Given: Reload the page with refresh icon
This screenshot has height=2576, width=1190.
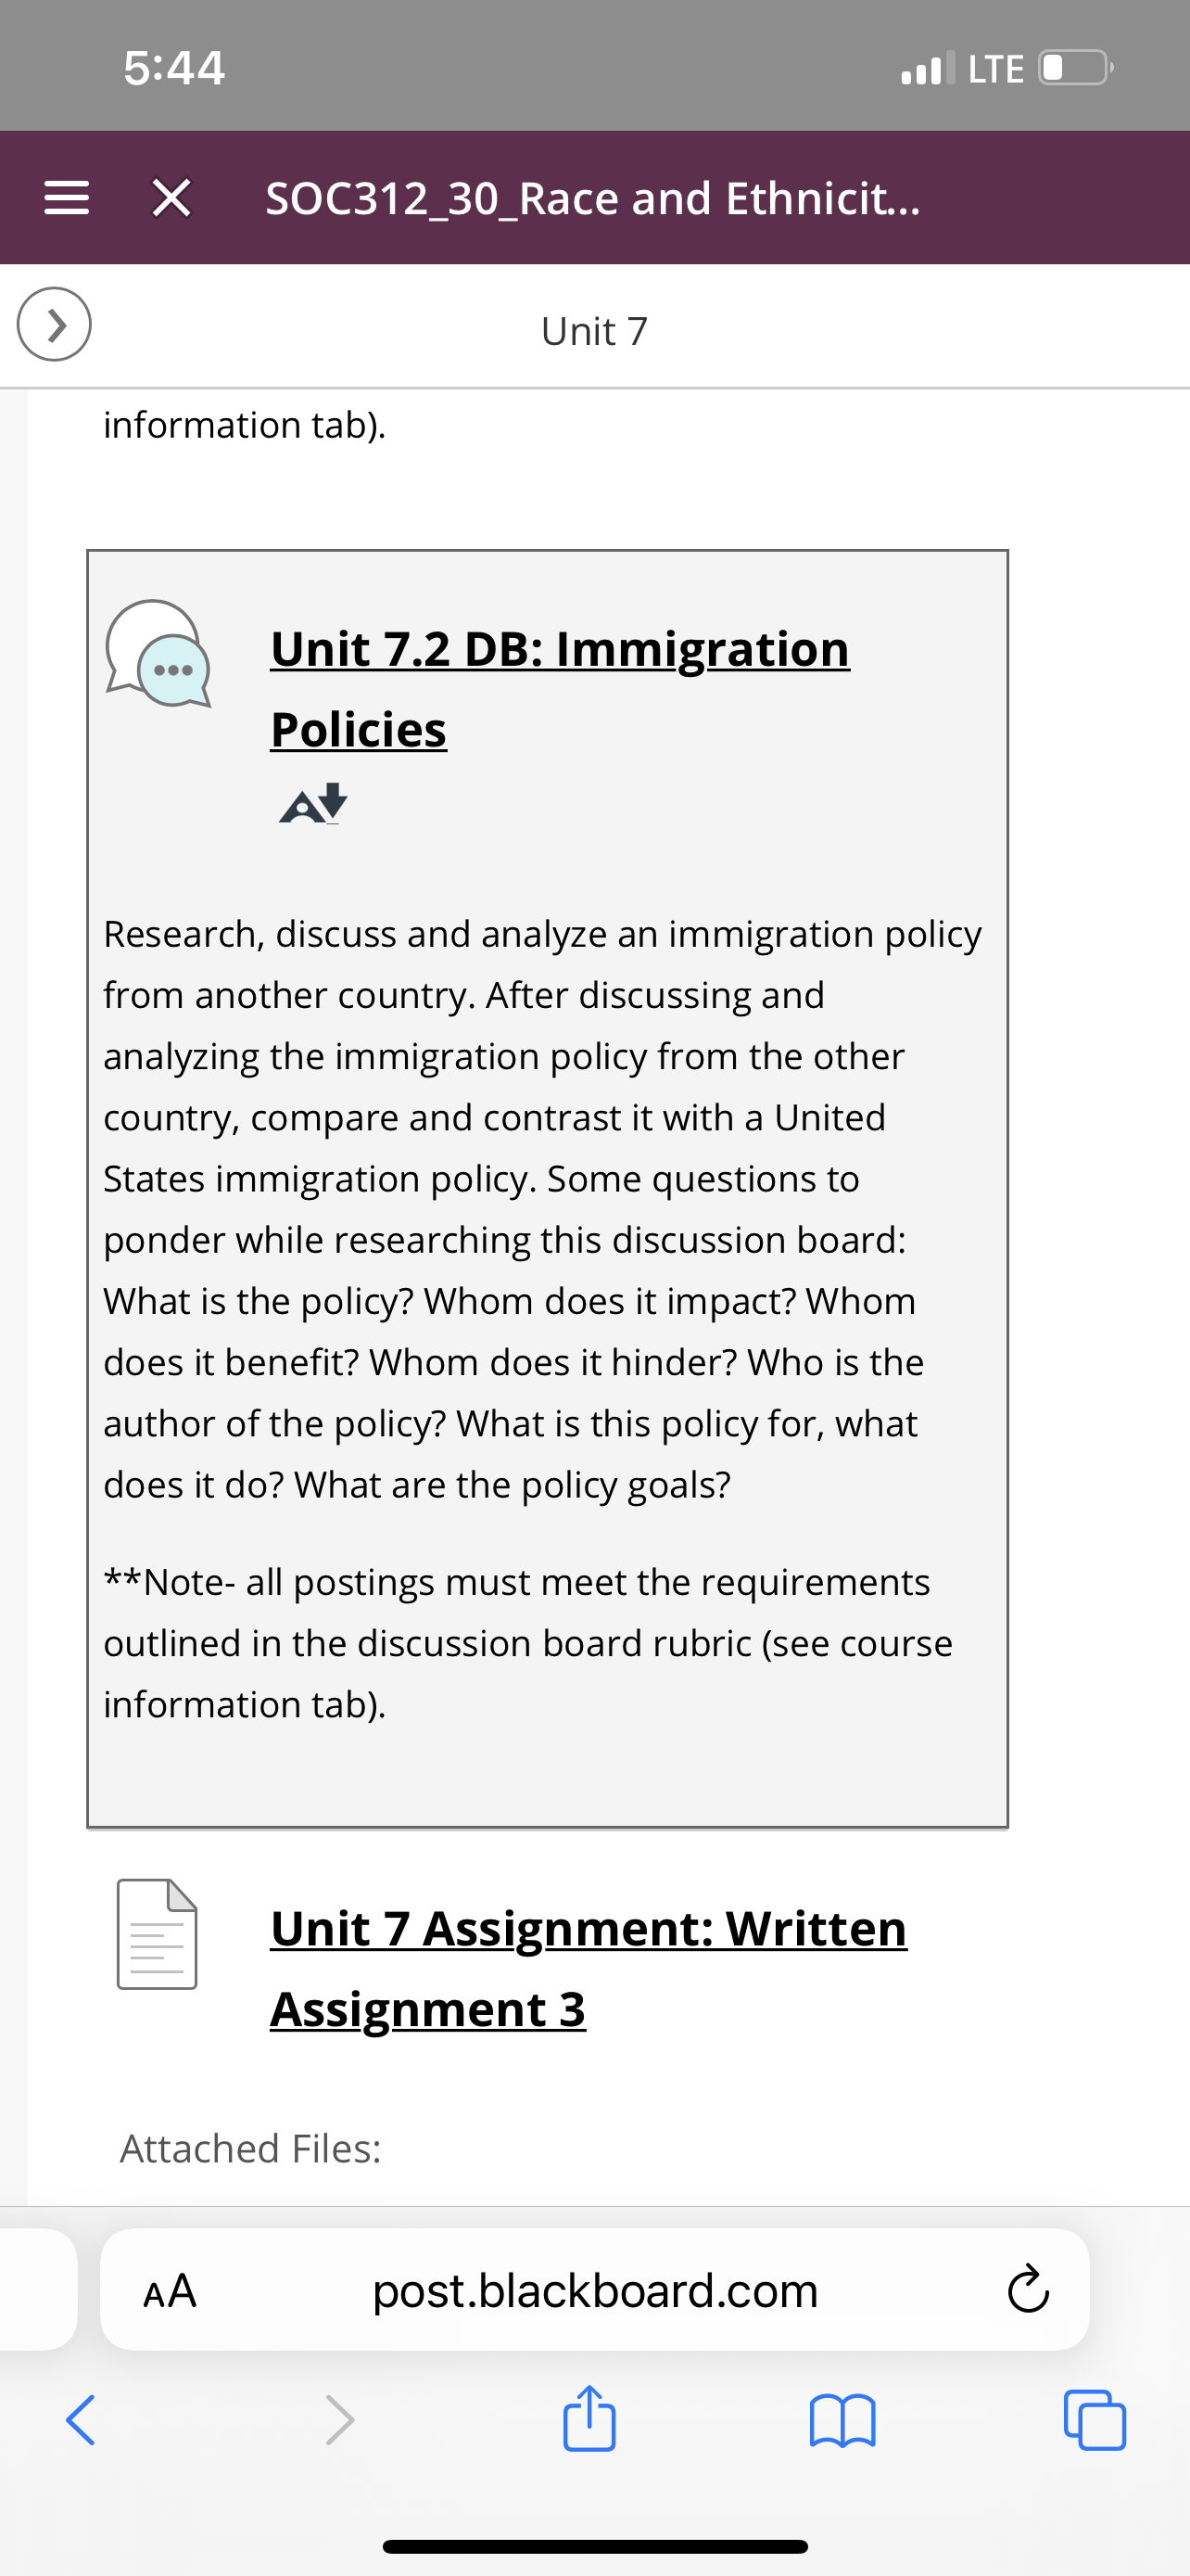Looking at the screenshot, I should [x=1028, y=2290].
